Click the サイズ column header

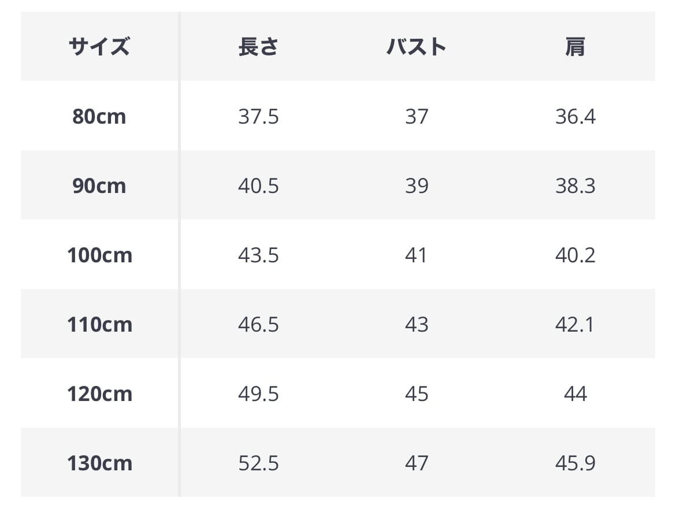coord(99,47)
